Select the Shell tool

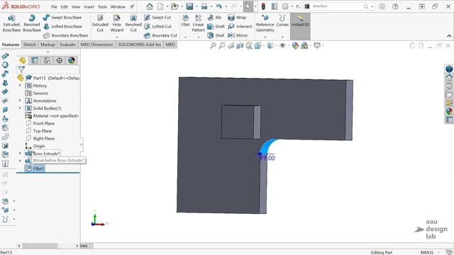(x=216, y=35)
